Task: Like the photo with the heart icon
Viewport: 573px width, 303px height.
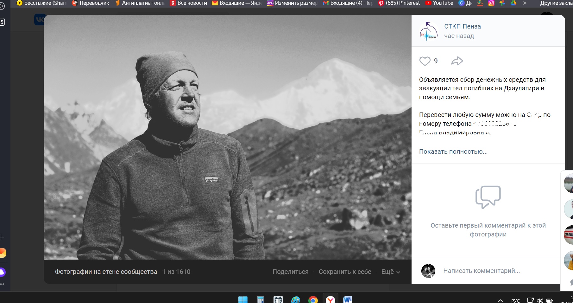Action: click(x=425, y=61)
